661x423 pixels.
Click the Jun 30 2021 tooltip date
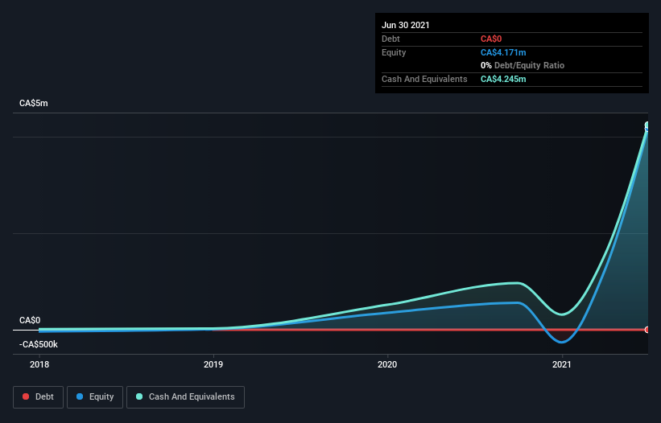pos(406,25)
